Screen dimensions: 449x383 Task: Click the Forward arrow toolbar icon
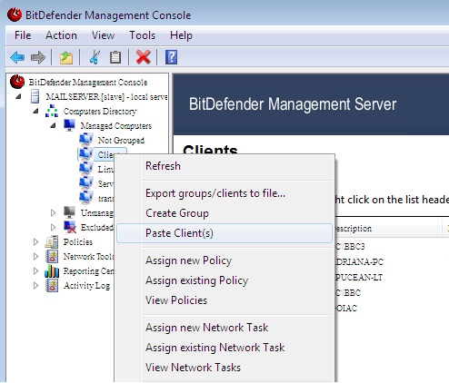(x=38, y=57)
